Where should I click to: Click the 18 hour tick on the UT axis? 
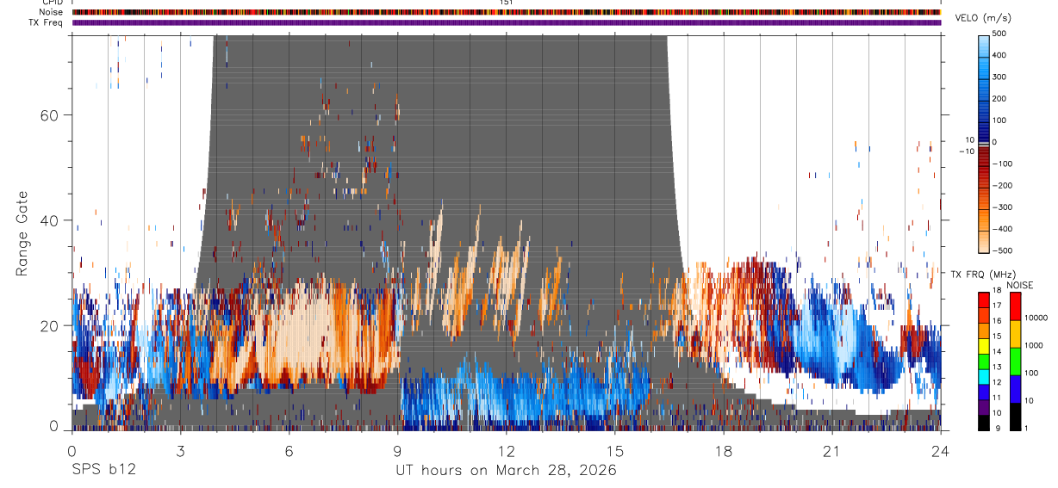(724, 450)
